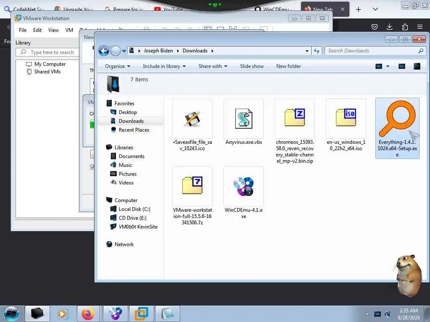Open the browser extensions puzzle icon
430x322 pixels.
[x=405, y=27]
